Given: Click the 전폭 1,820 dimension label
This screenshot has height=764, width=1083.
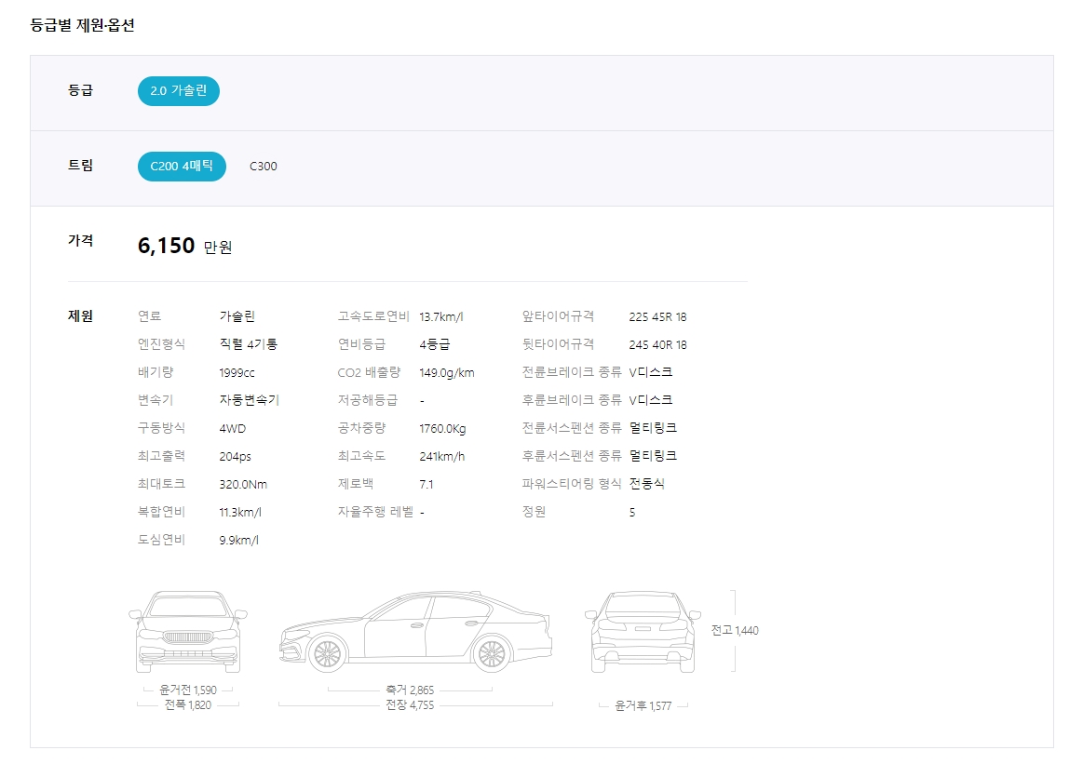Looking at the screenshot, I should (188, 705).
